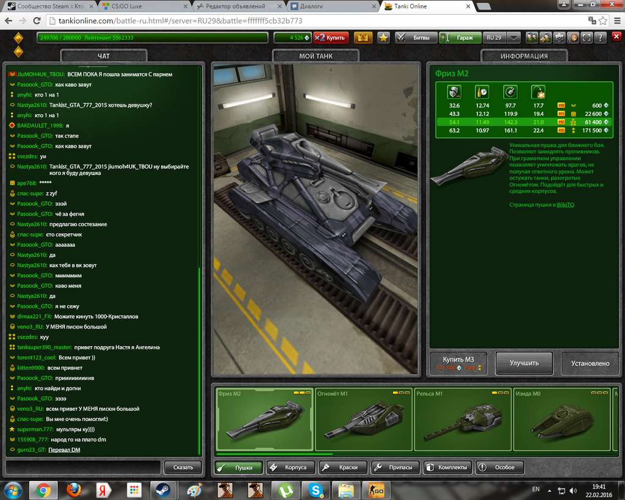Click the M0 modification badge
This screenshot has width=625, height=500.
point(562,105)
